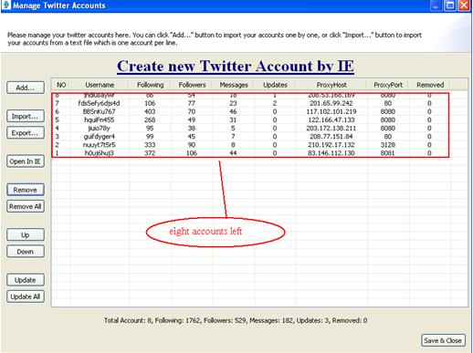Click the Add... button
This screenshot has height=353, width=473.
(26, 88)
